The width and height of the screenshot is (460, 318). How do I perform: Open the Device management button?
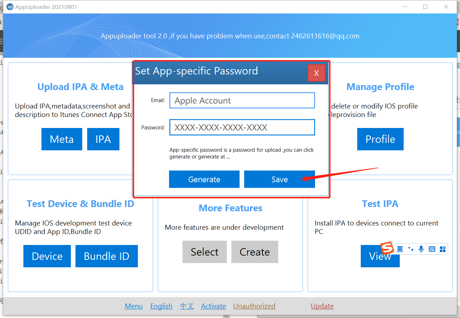(x=47, y=256)
